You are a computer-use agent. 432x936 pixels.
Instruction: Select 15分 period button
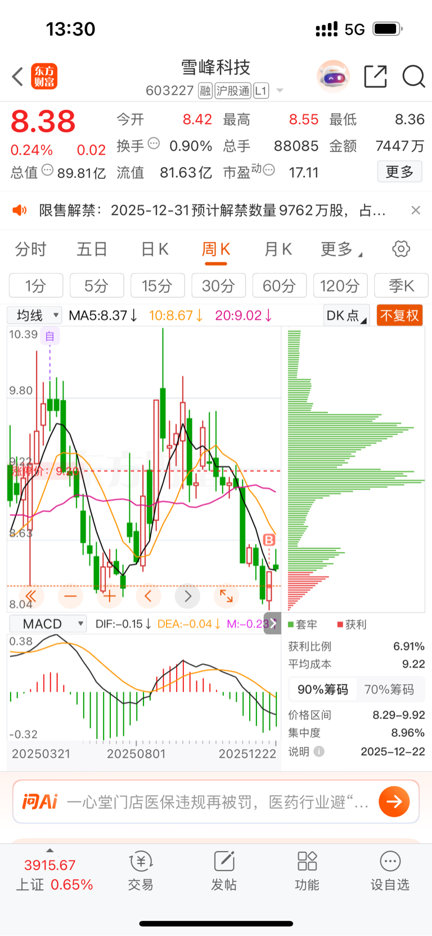click(157, 285)
